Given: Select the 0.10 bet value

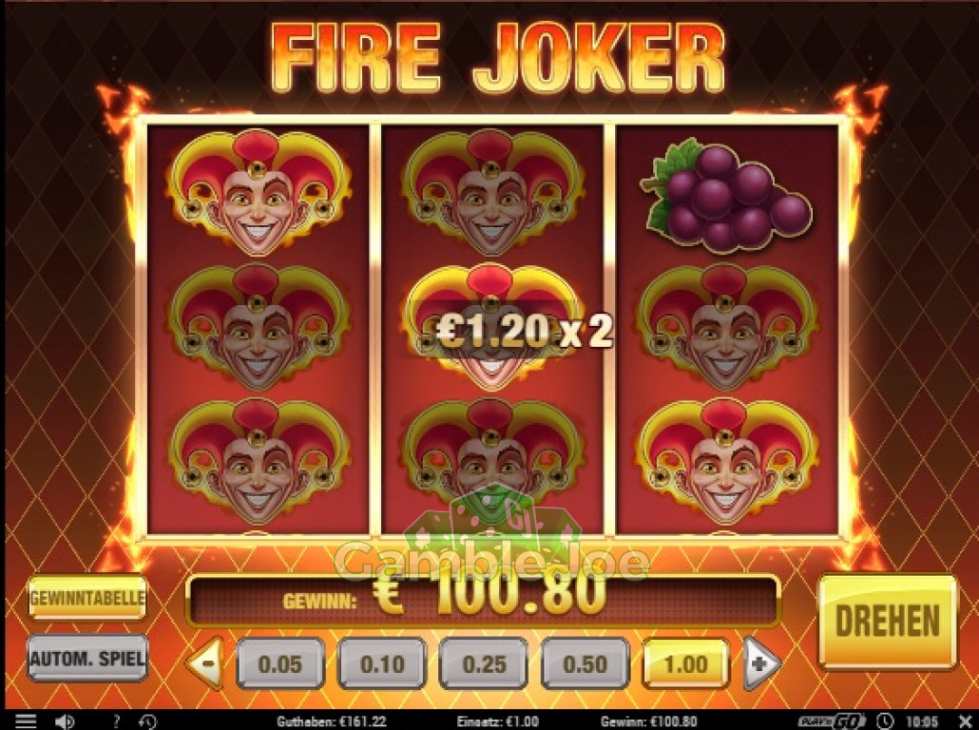Looking at the screenshot, I should [x=382, y=663].
